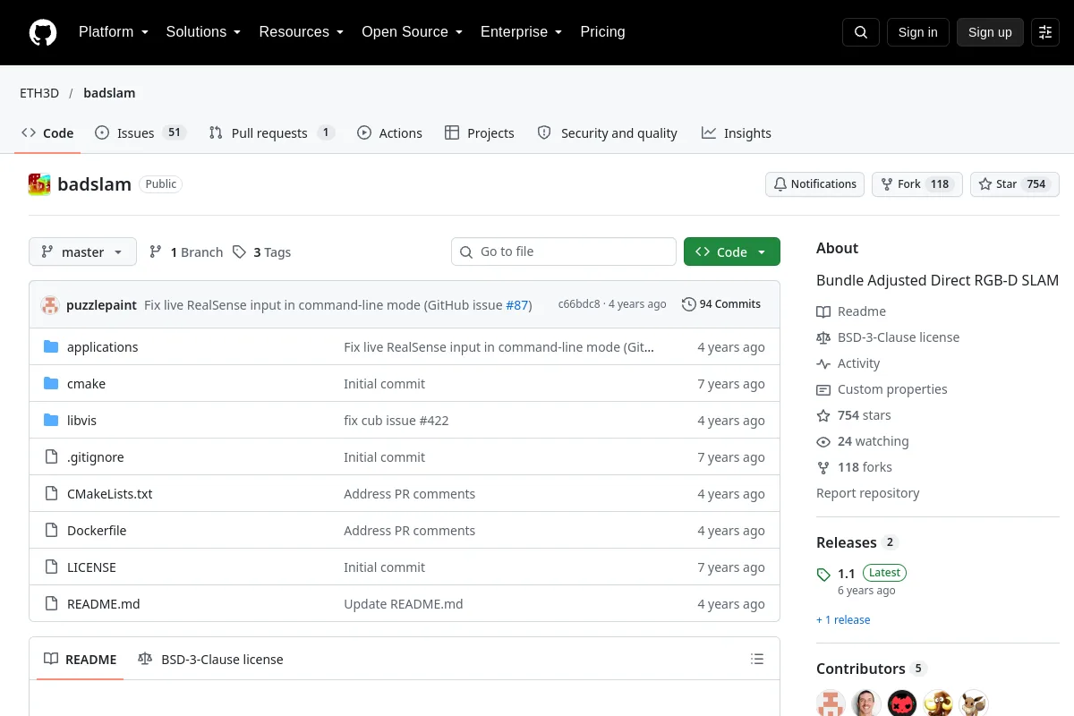Image resolution: width=1074 pixels, height=716 pixels.
Task: Switch to the Issues tab
Action: point(140,133)
